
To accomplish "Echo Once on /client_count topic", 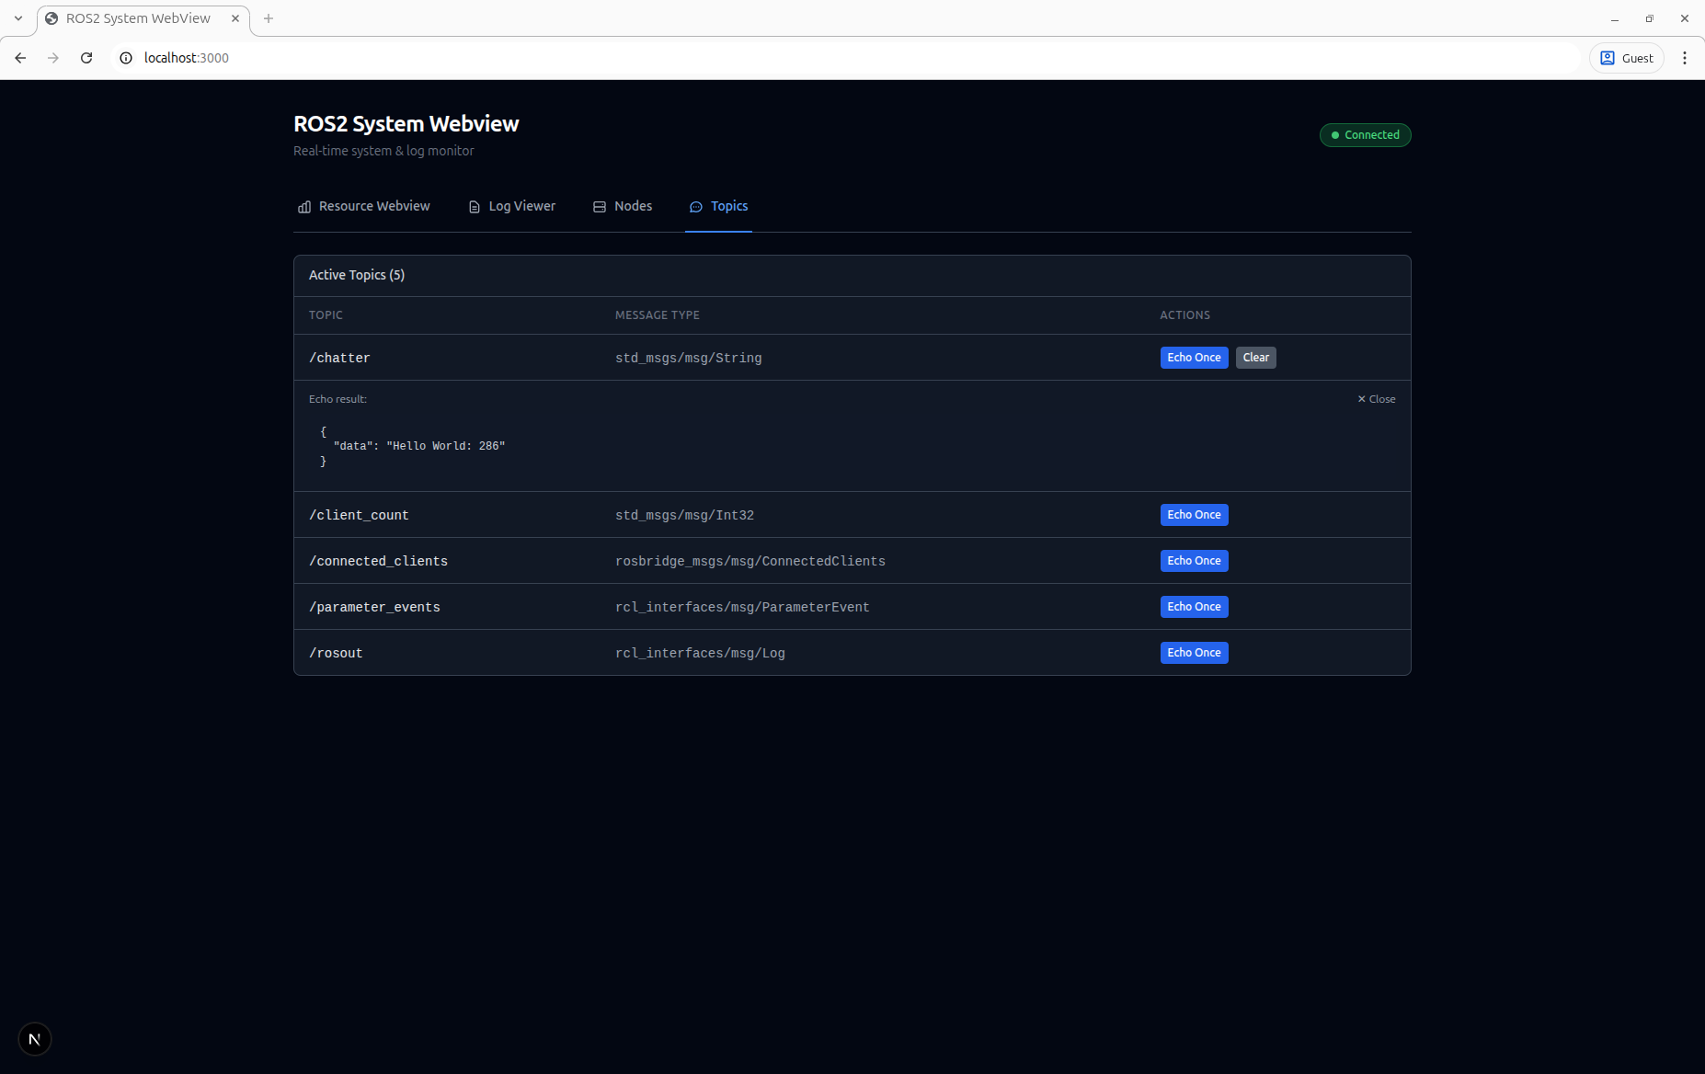I will 1193,514.
